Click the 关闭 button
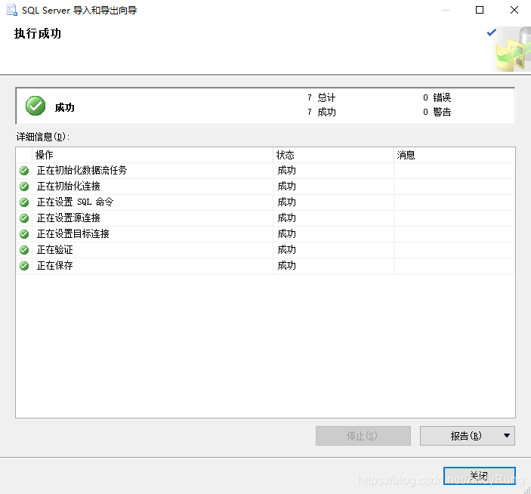 pyautogui.click(x=479, y=476)
